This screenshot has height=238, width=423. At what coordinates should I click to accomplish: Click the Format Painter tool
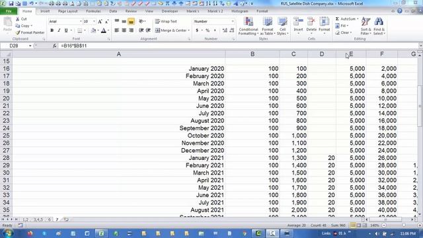(x=30, y=32)
